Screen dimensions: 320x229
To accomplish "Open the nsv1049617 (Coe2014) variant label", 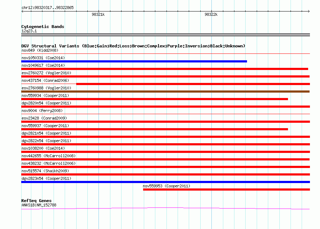I will click(x=43, y=65).
